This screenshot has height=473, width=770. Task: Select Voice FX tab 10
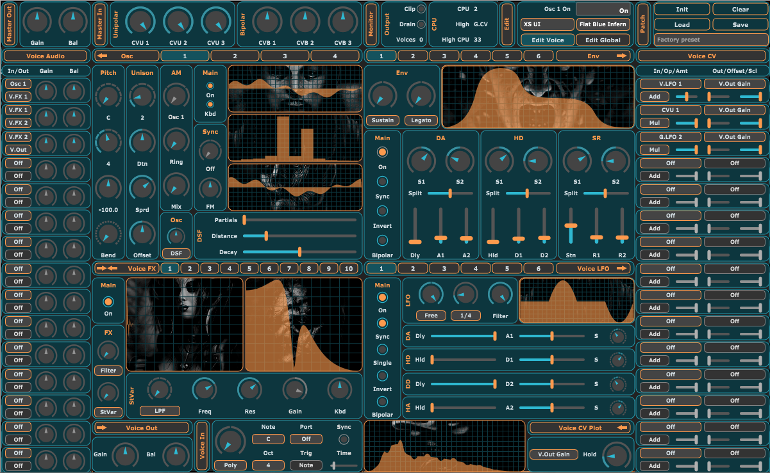348,268
